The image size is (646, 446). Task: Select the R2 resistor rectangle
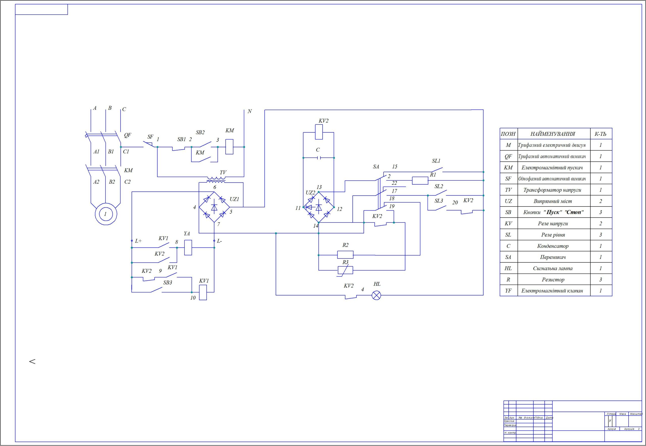pos(345,255)
